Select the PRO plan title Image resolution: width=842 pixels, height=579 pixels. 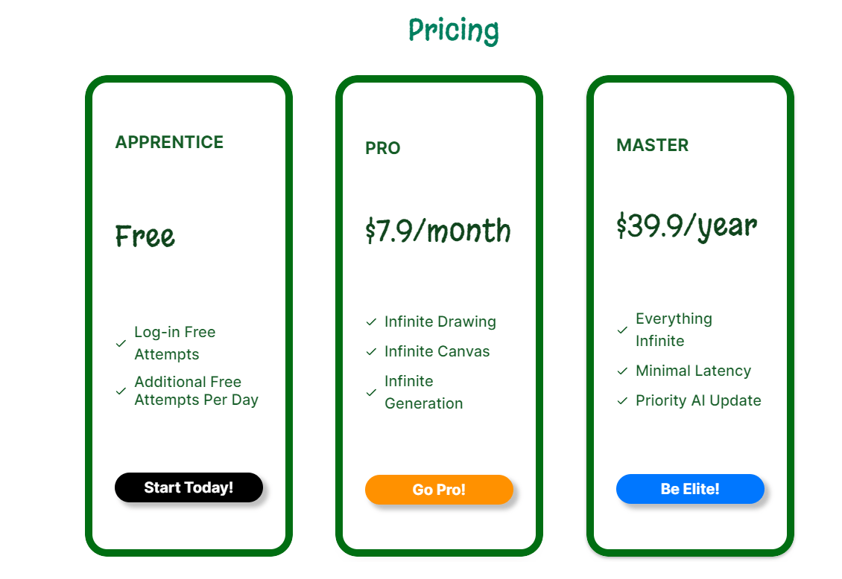pos(383,148)
